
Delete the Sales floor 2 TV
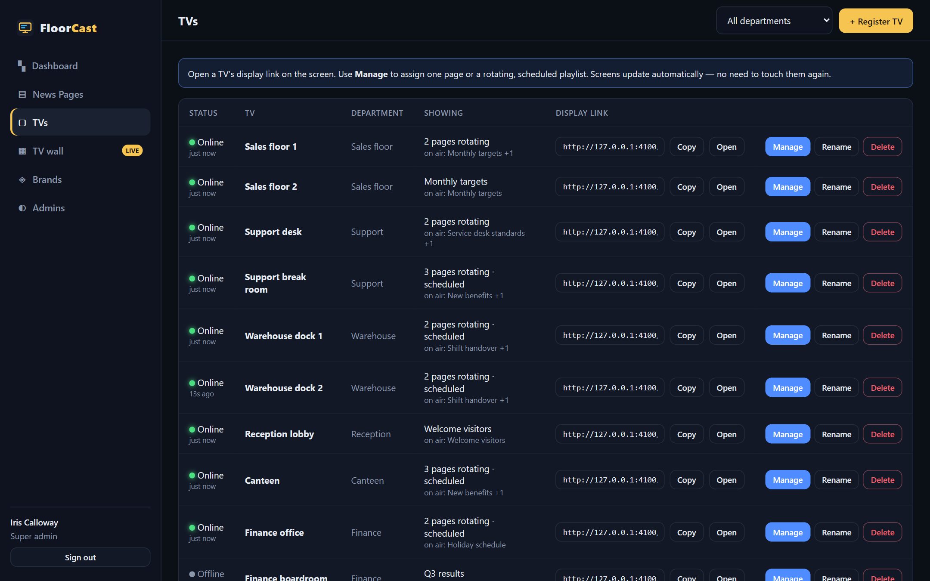click(882, 187)
